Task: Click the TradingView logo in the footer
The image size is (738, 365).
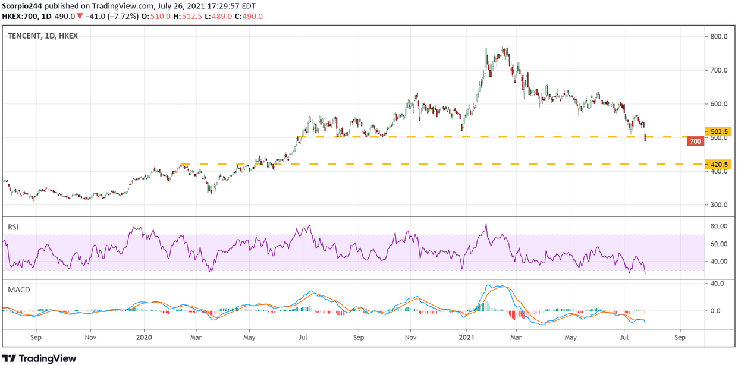Action: click(x=40, y=358)
